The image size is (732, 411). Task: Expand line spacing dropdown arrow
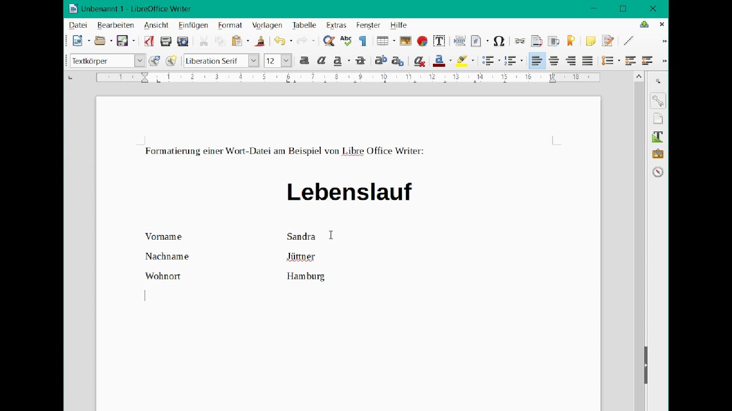pyautogui.click(x=619, y=61)
